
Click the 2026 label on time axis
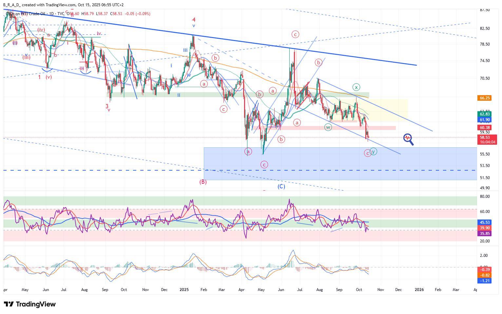tap(419, 290)
